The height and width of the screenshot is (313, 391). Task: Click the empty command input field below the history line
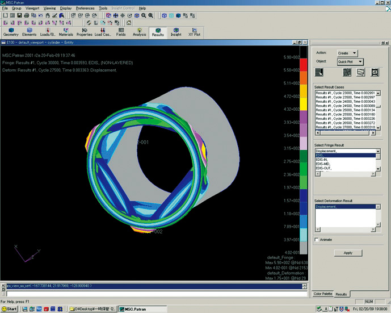tap(157, 294)
